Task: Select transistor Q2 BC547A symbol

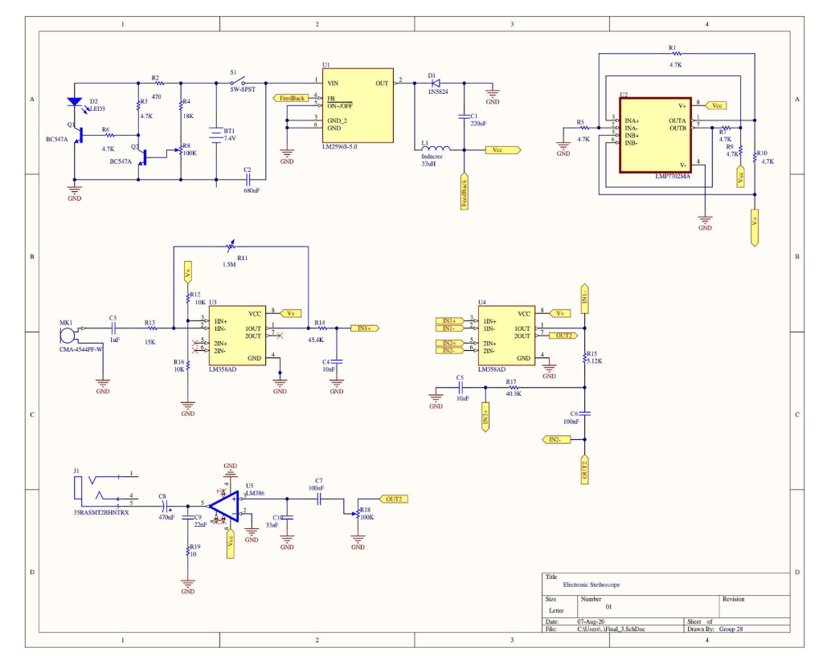Action: [142, 157]
